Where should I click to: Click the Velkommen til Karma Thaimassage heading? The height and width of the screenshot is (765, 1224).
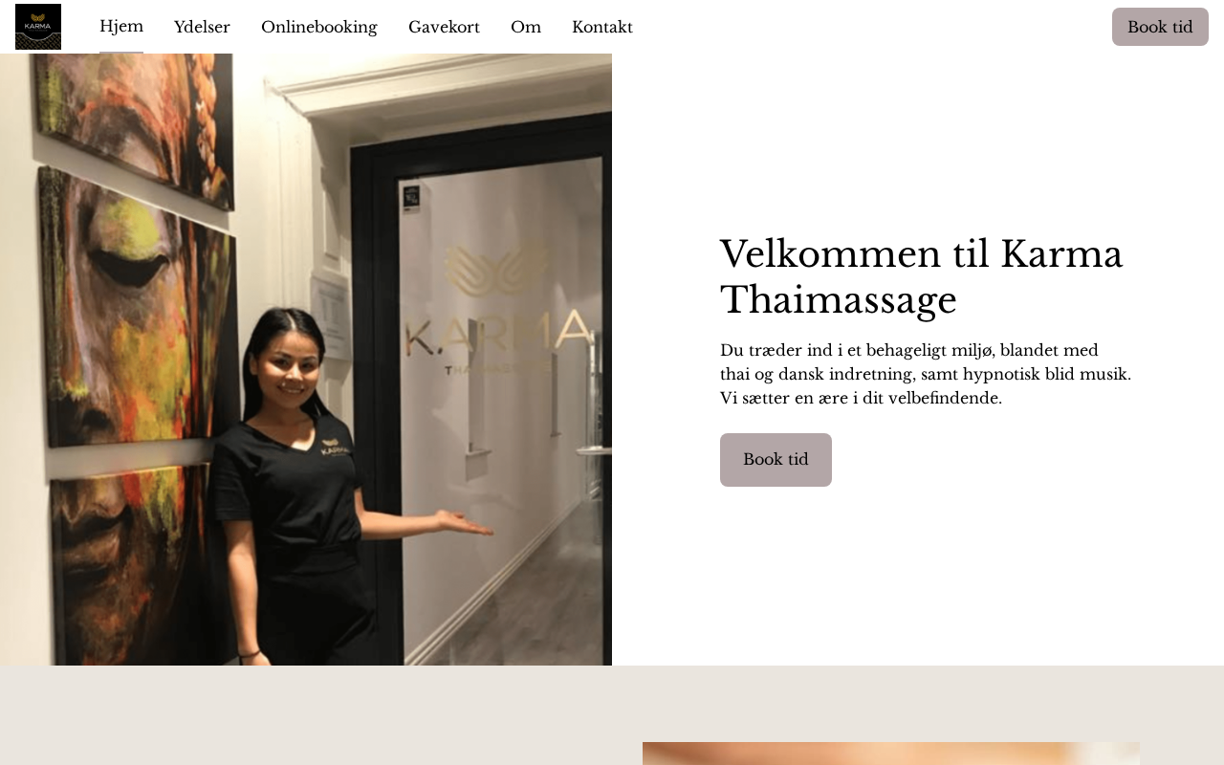coord(922,276)
